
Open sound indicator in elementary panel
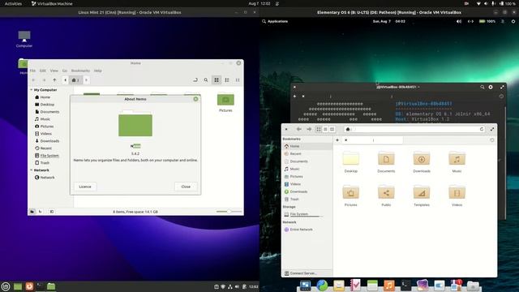[x=459, y=21]
